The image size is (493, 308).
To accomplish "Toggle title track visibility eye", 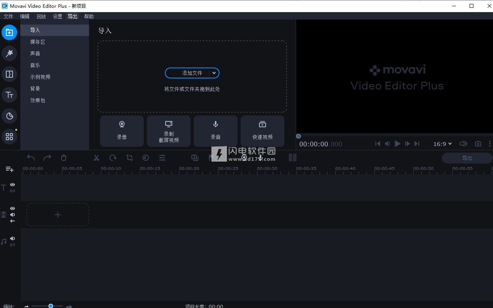I will point(13,185).
